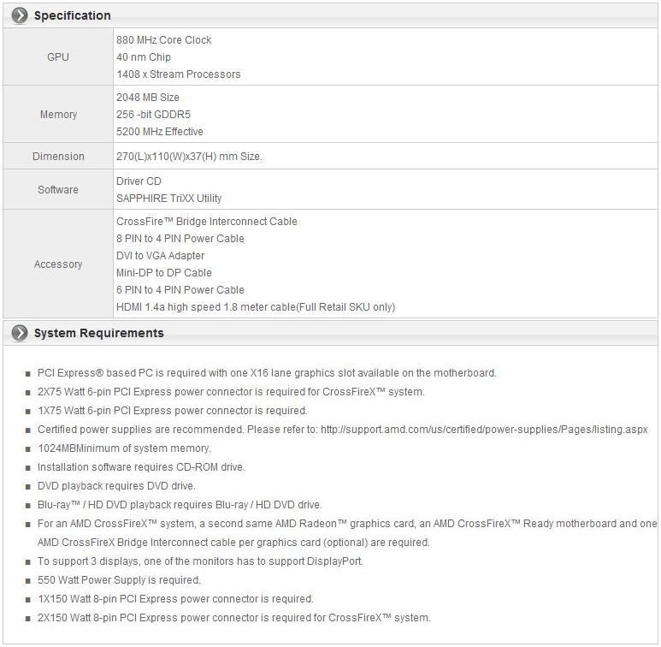
Task: Click 'CrossFire Bridge Interconnect Cable' accessory line
Action: [207, 222]
